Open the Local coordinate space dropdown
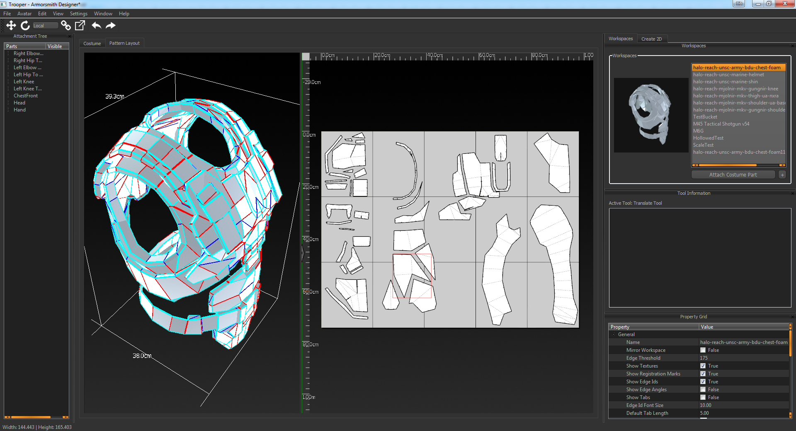This screenshot has height=431, width=796. point(45,26)
